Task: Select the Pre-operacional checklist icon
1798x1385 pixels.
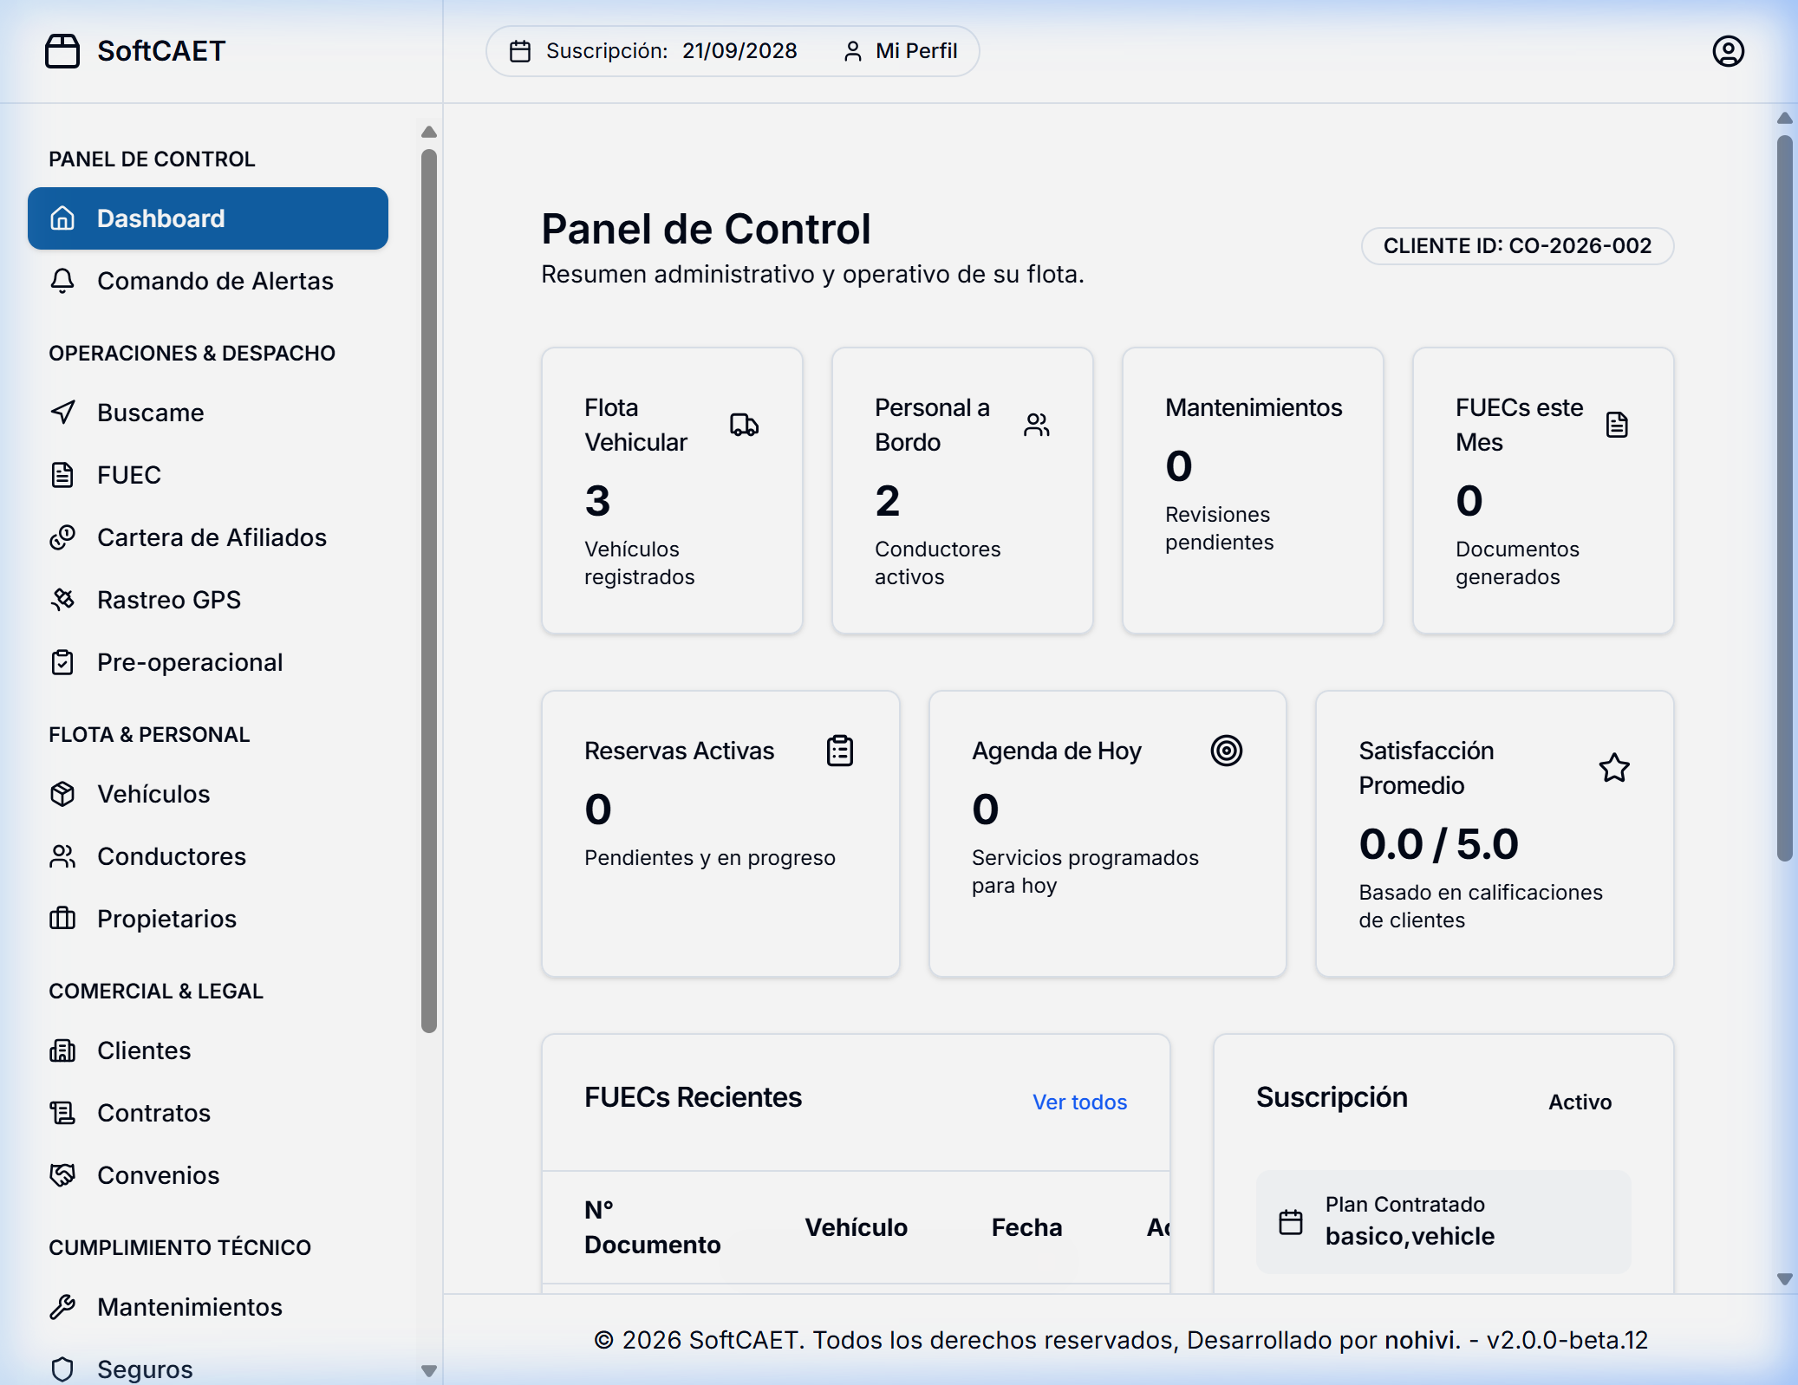Action: click(62, 663)
